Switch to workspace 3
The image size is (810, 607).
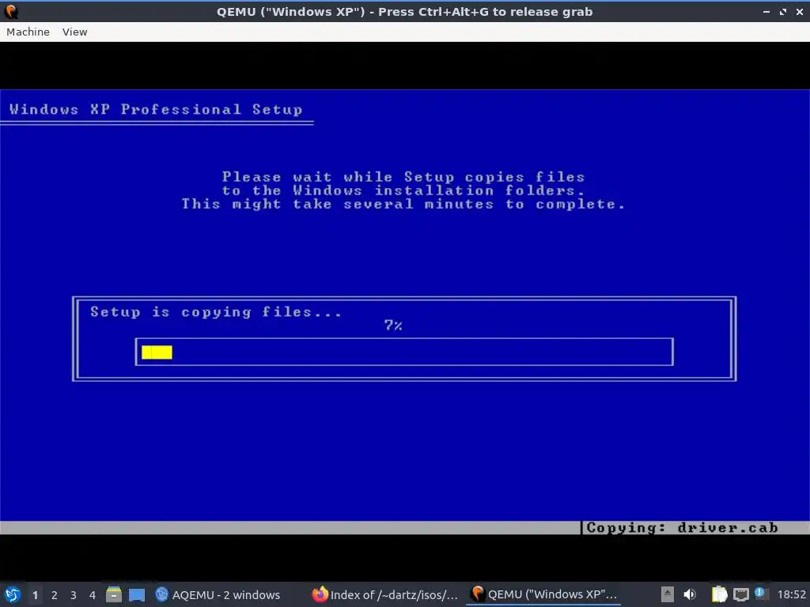click(x=74, y=595)
